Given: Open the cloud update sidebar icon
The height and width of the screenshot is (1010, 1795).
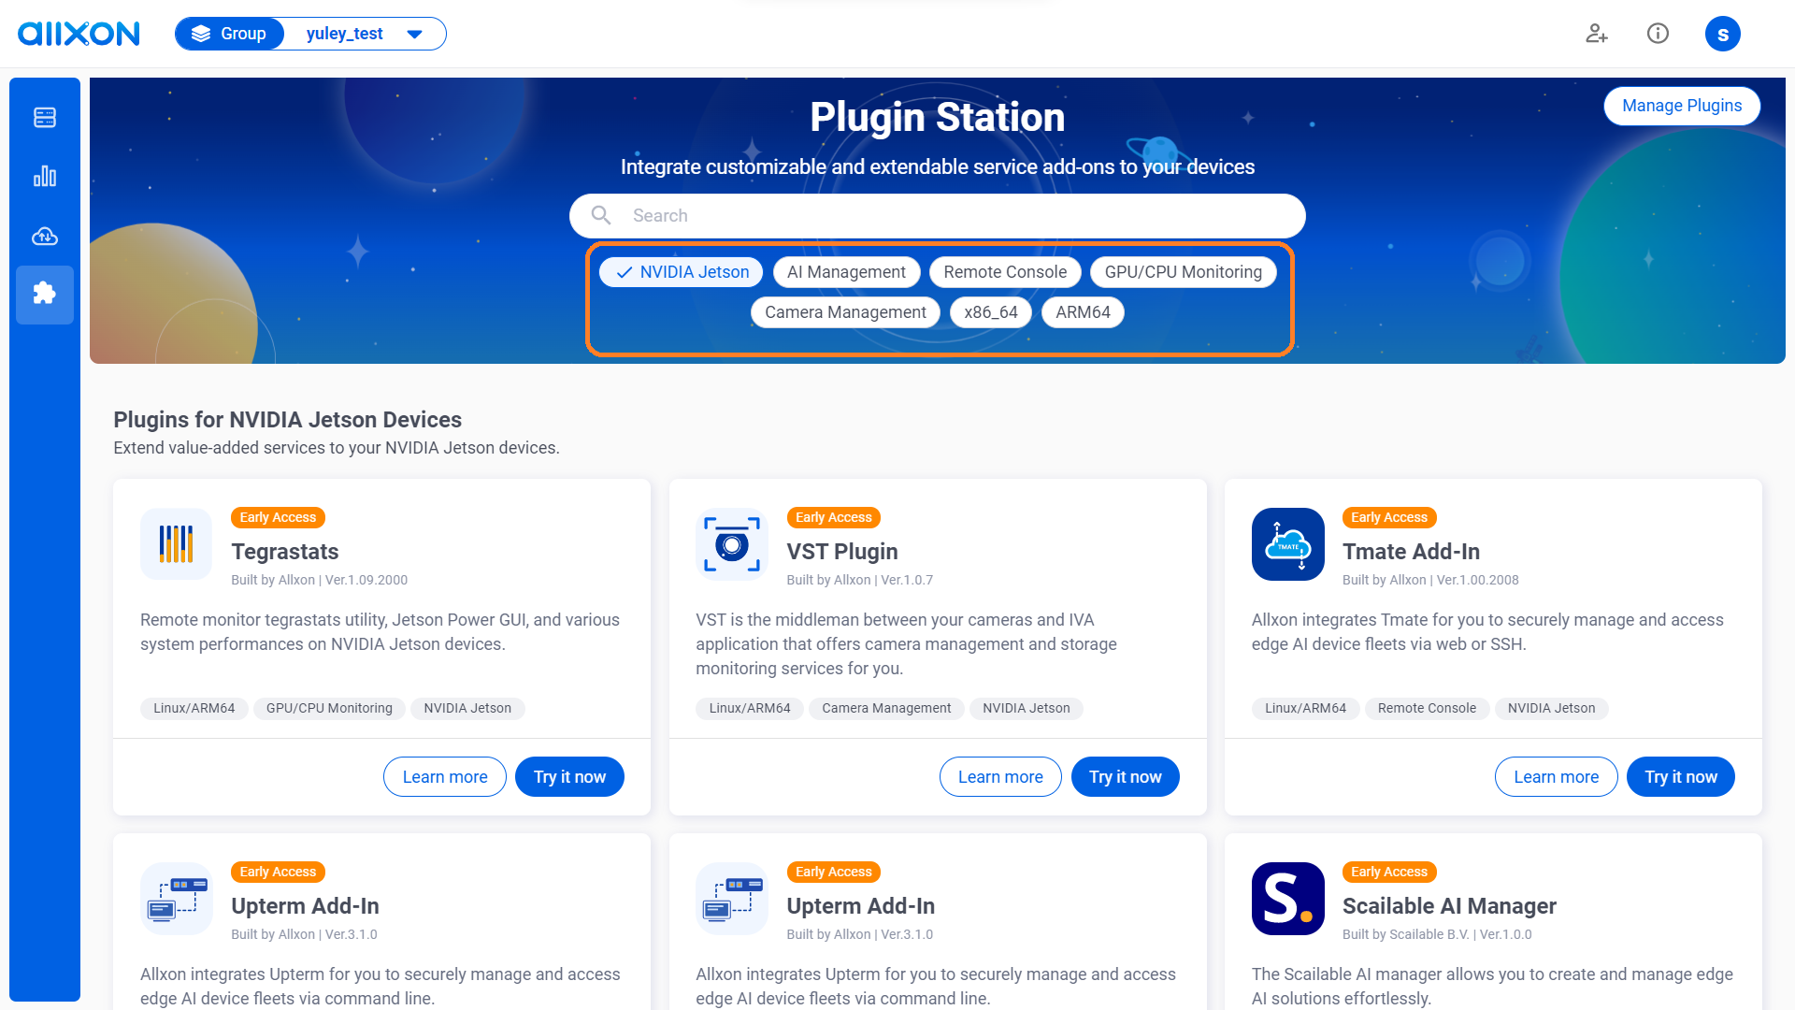Looking at the screenshot, I should point(45,236).
